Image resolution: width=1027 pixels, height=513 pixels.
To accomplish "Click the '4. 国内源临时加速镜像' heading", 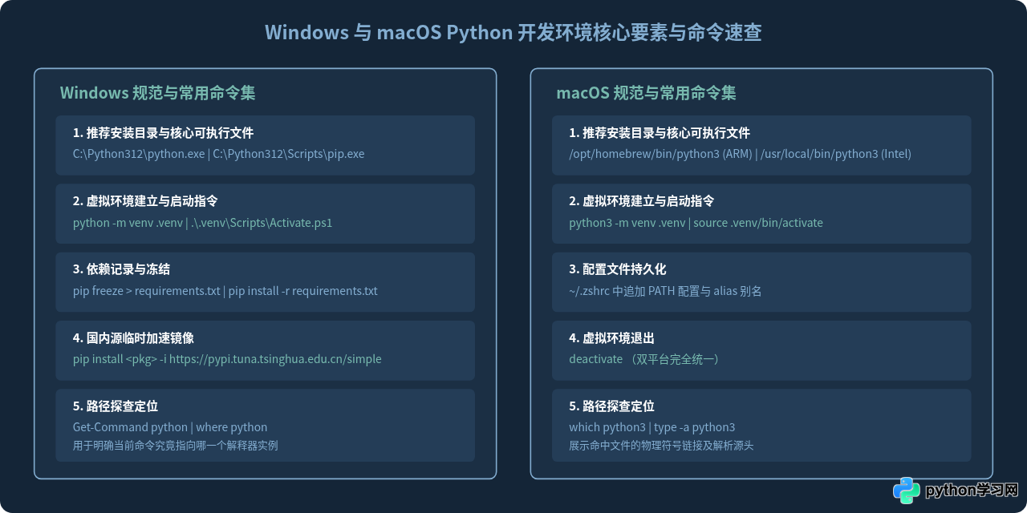I will click(132, 338).
